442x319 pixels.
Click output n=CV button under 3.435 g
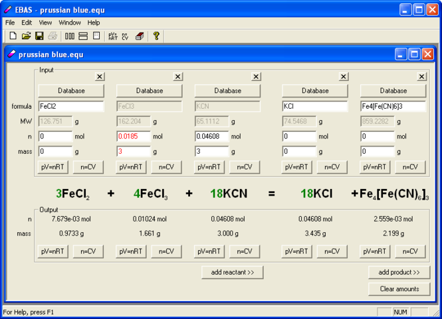[332, 251]
